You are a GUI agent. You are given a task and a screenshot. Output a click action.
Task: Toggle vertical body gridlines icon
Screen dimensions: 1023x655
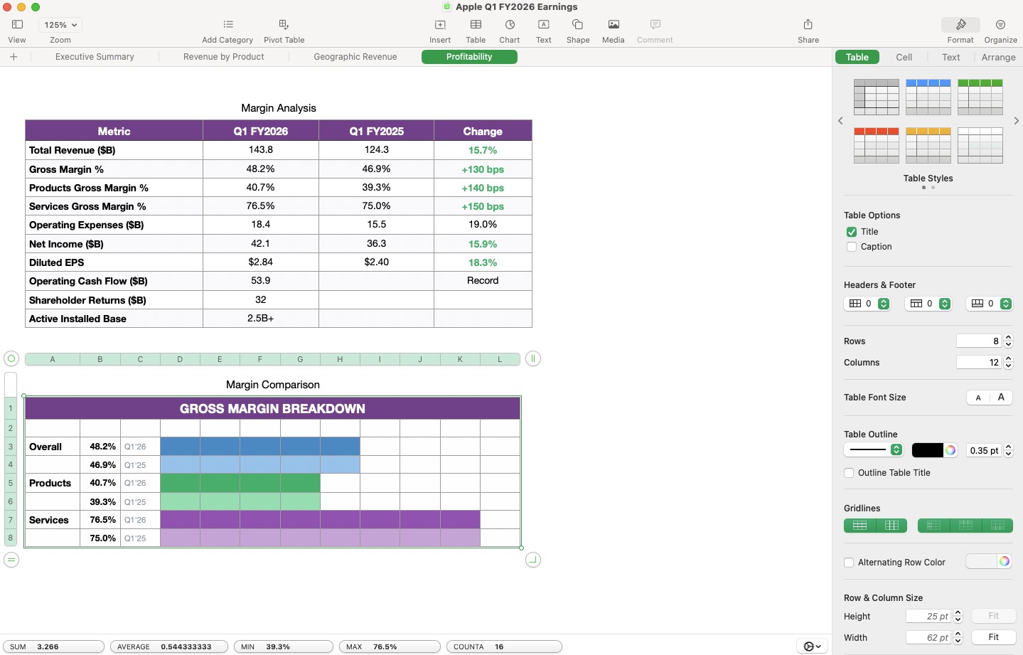point(891,526)
